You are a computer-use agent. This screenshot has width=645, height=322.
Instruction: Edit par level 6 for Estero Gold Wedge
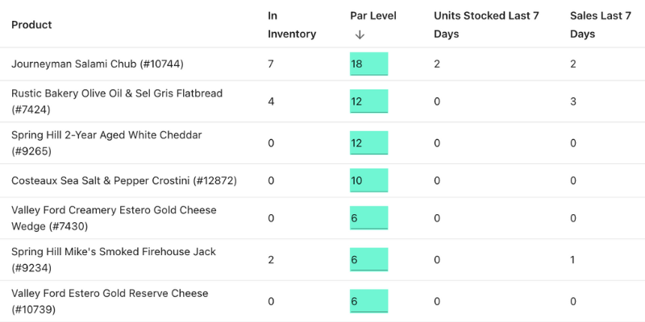click(368, 218)
